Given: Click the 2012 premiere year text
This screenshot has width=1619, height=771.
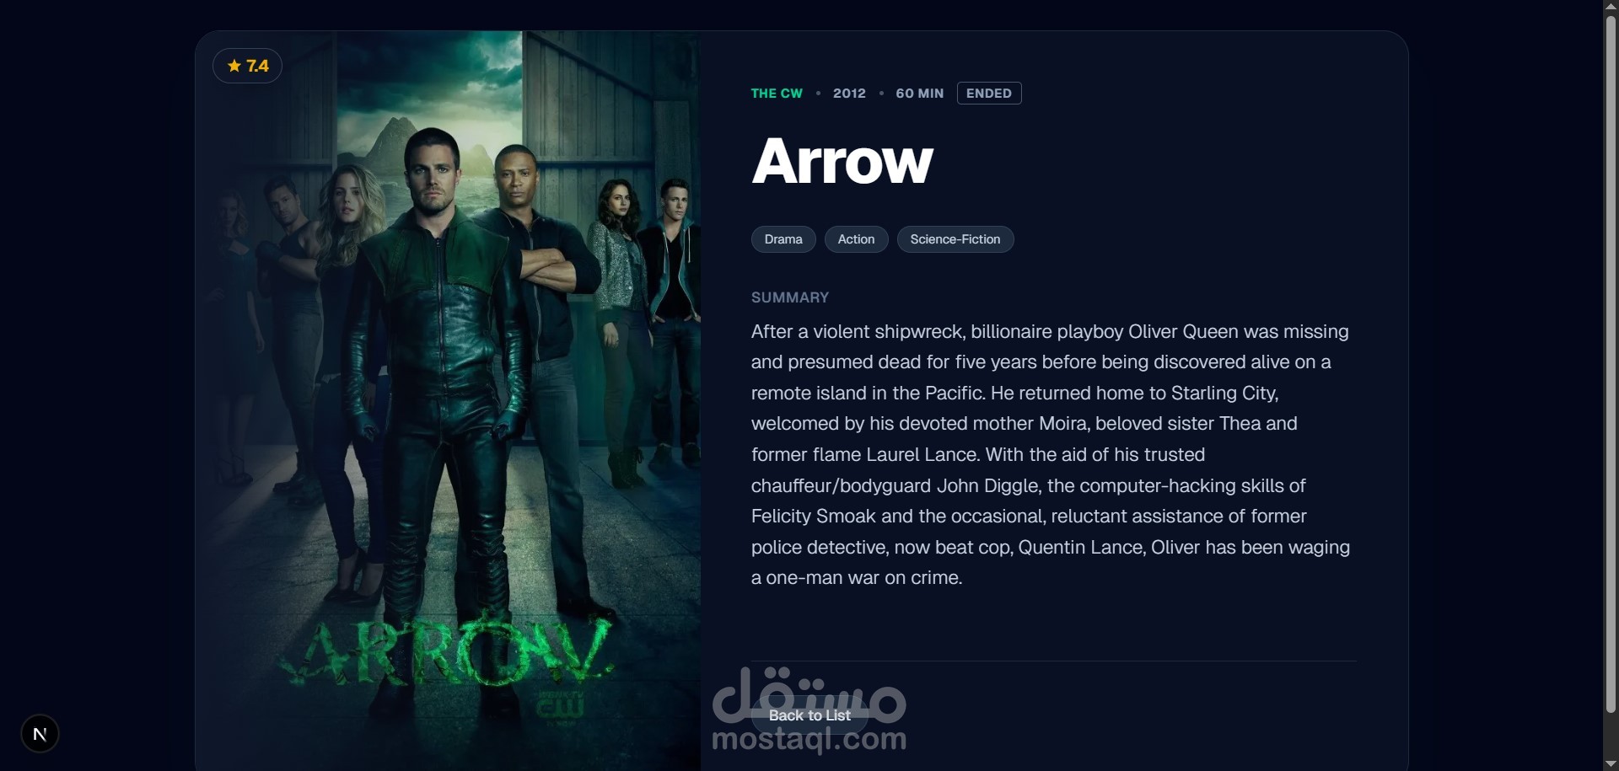Looking at the screenshot, I should click(849, 94).
